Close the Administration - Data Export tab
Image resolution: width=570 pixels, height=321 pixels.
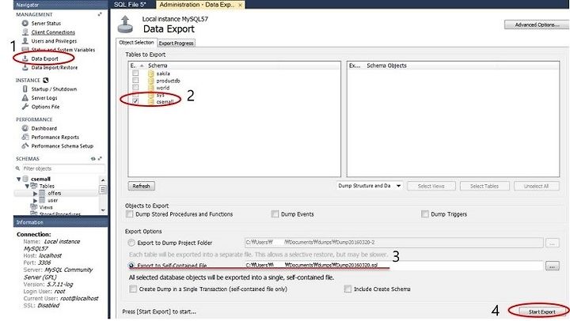click(240, 5)
